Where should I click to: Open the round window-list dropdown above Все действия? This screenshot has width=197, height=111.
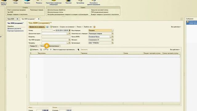pos(181,19)
